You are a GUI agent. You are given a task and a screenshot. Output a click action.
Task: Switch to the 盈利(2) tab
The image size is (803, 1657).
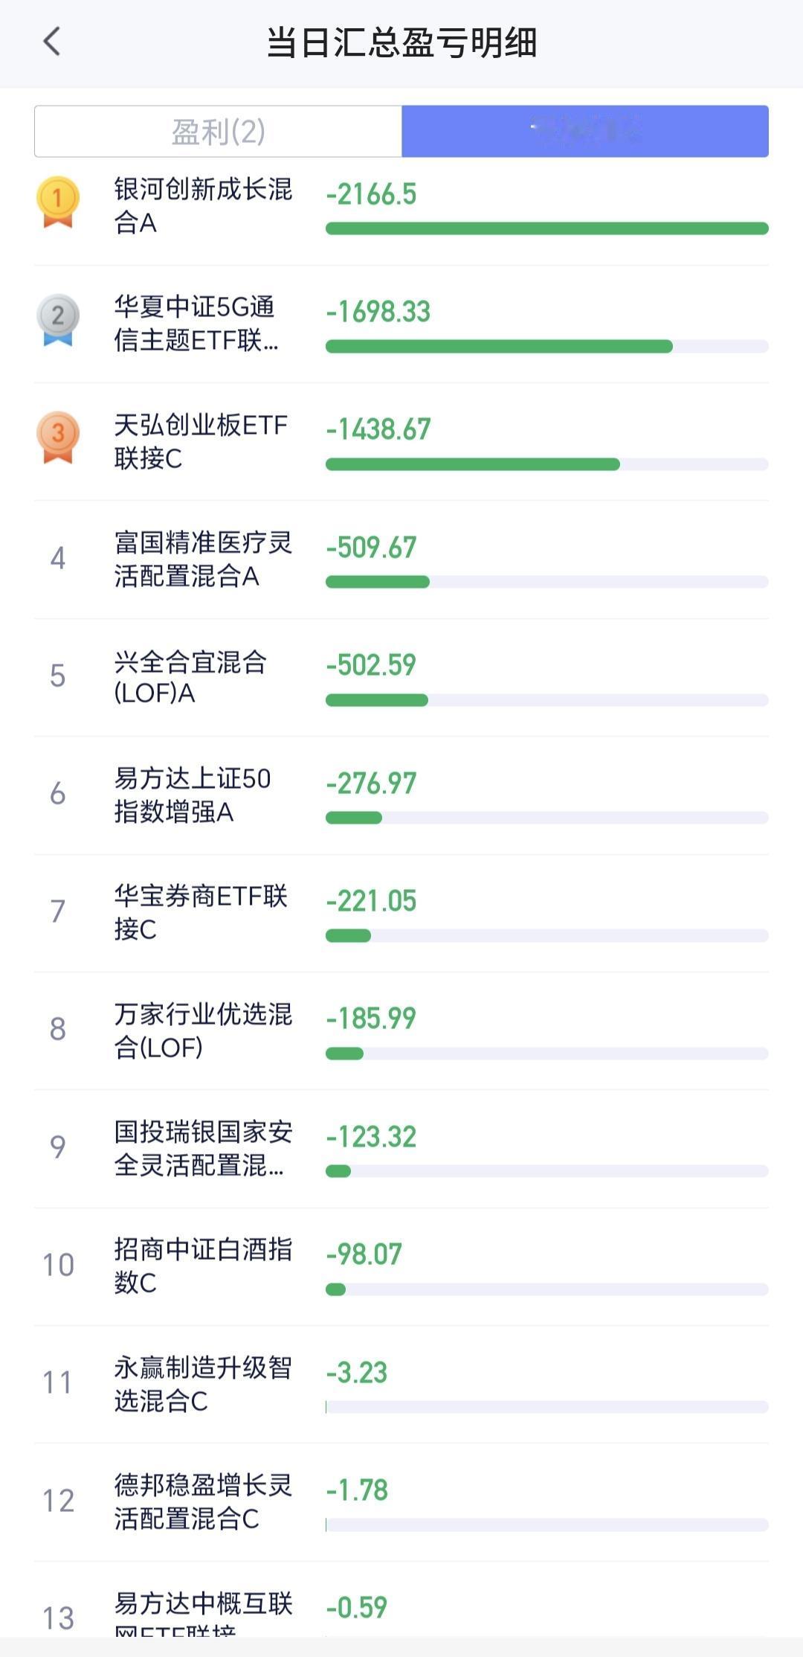pyautogui.click(x=218, y=132)
